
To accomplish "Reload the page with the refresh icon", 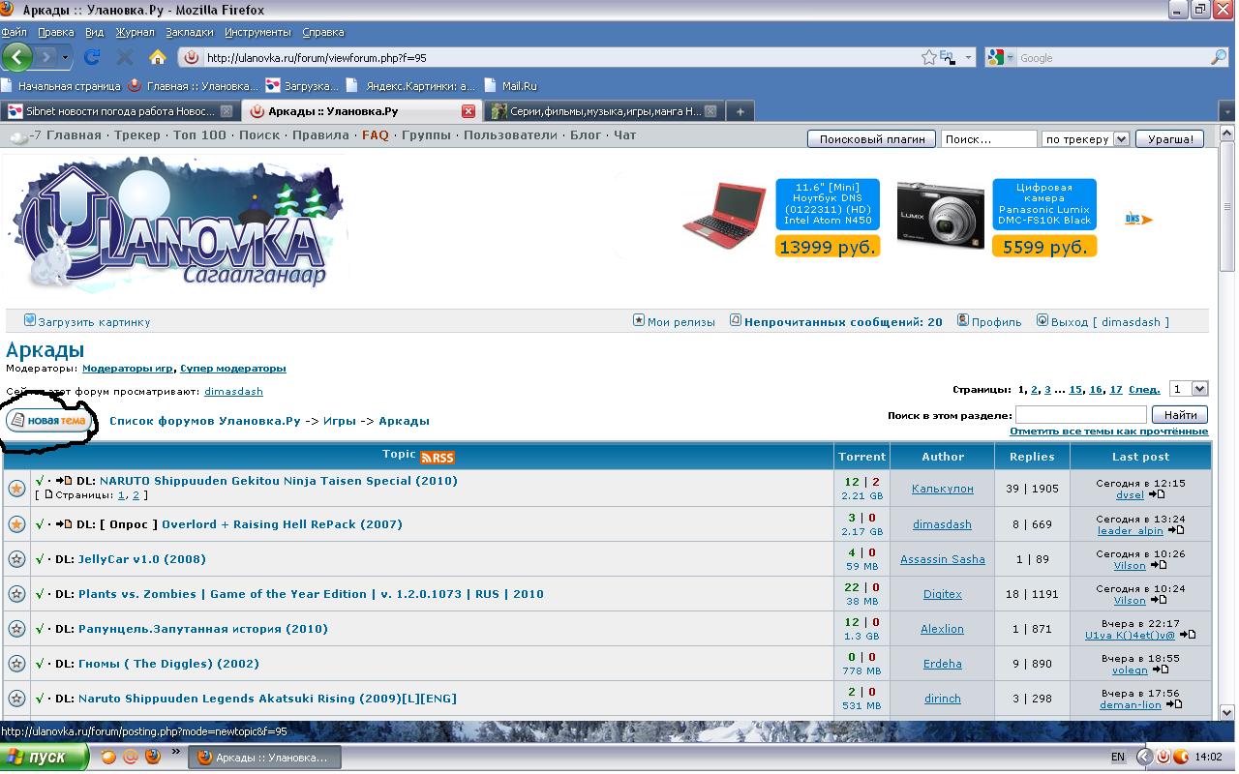I will click(92, 57).
